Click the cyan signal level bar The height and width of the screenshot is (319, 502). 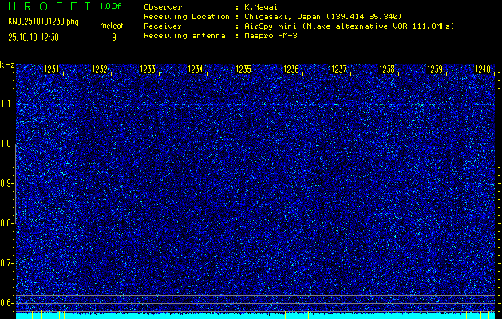(x=255, y=316)
